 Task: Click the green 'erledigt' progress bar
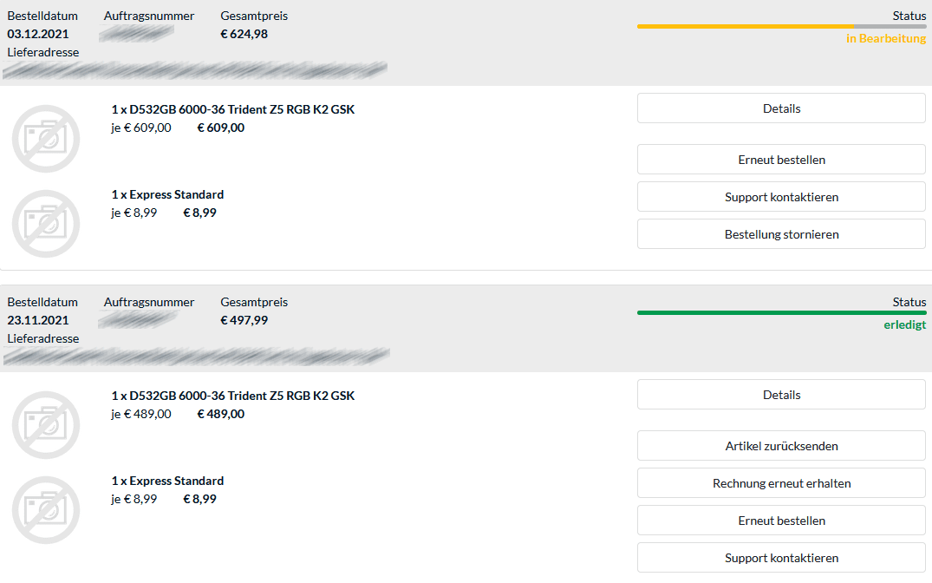[x=781, y=312]
